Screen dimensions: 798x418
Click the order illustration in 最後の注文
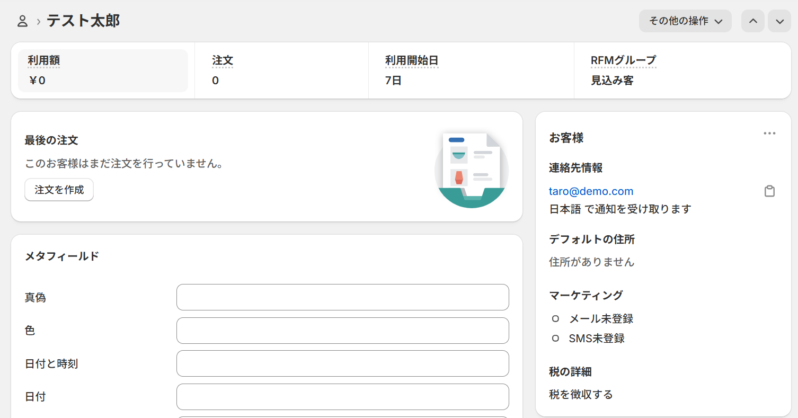coord(471,170)
